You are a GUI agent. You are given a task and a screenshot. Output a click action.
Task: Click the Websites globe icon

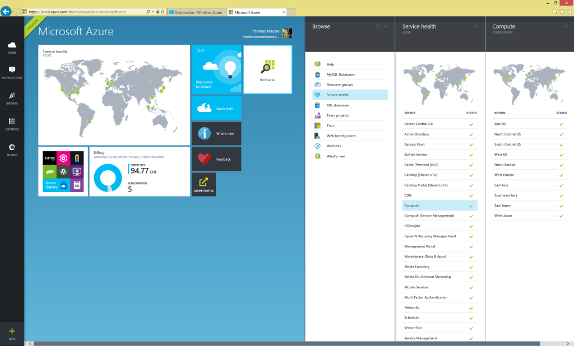(x=317, y=146)
